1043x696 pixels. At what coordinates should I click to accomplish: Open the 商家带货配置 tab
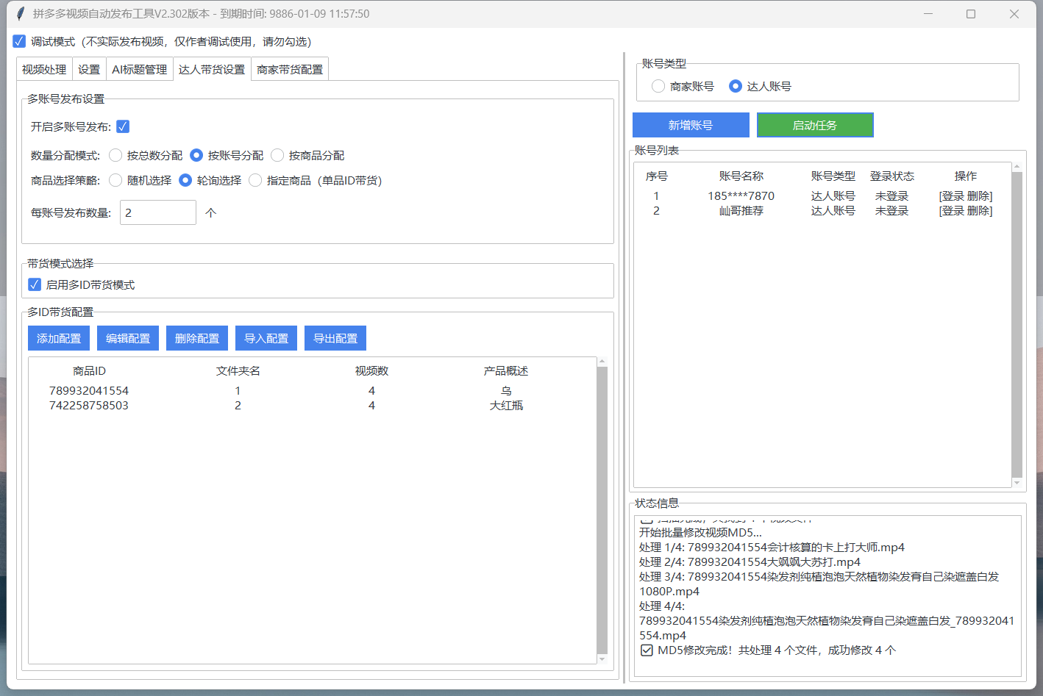(290, 69)
